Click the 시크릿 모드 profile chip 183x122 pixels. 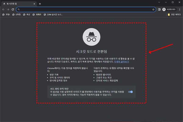click(x=169, y=9)
